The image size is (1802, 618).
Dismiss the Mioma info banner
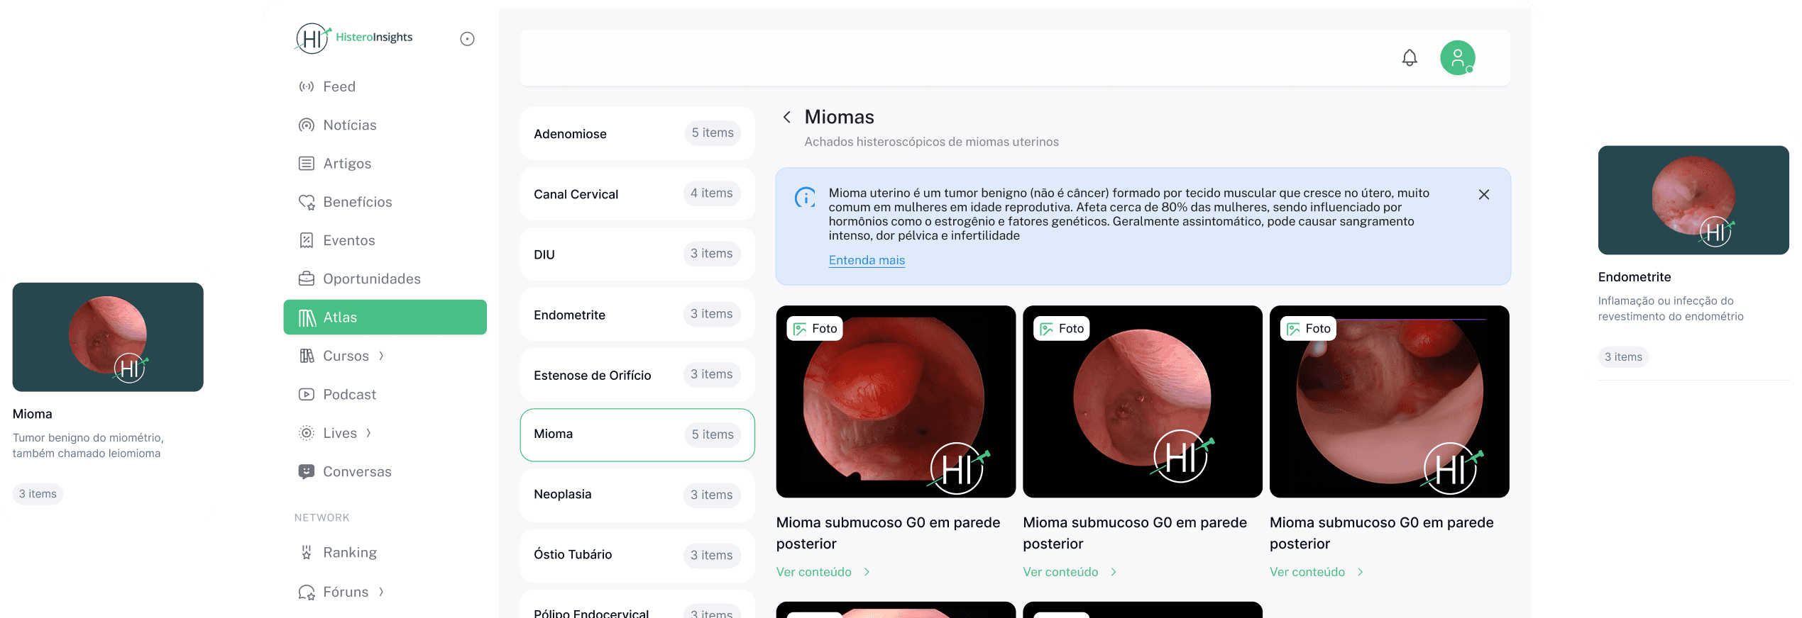1483,194
